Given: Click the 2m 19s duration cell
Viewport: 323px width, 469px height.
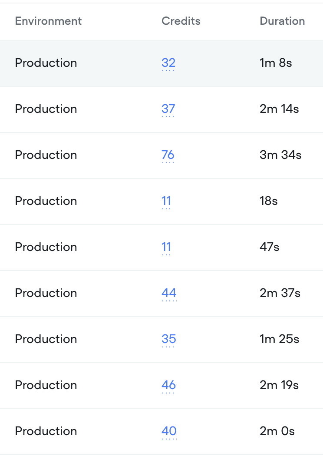Looking at the screenshot, I should coord(279,385).
